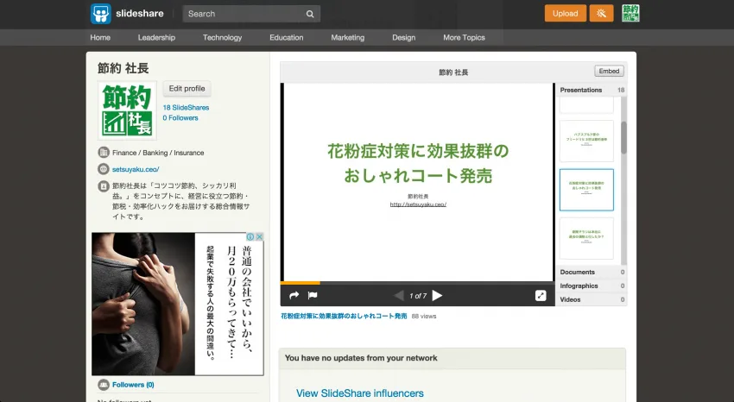Image resolution: width=734 pixels, height=402 pixels.
Task: Click the SlideShare logo icon
Action: coord(101,14)
